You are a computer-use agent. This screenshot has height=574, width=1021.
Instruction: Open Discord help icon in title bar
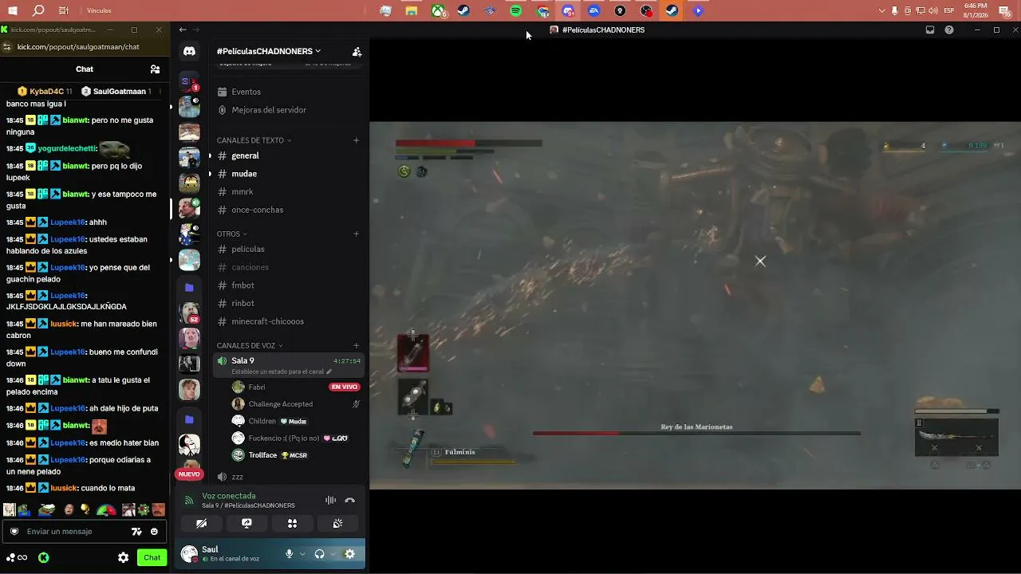pyautogui.click(x=949, y=30)
